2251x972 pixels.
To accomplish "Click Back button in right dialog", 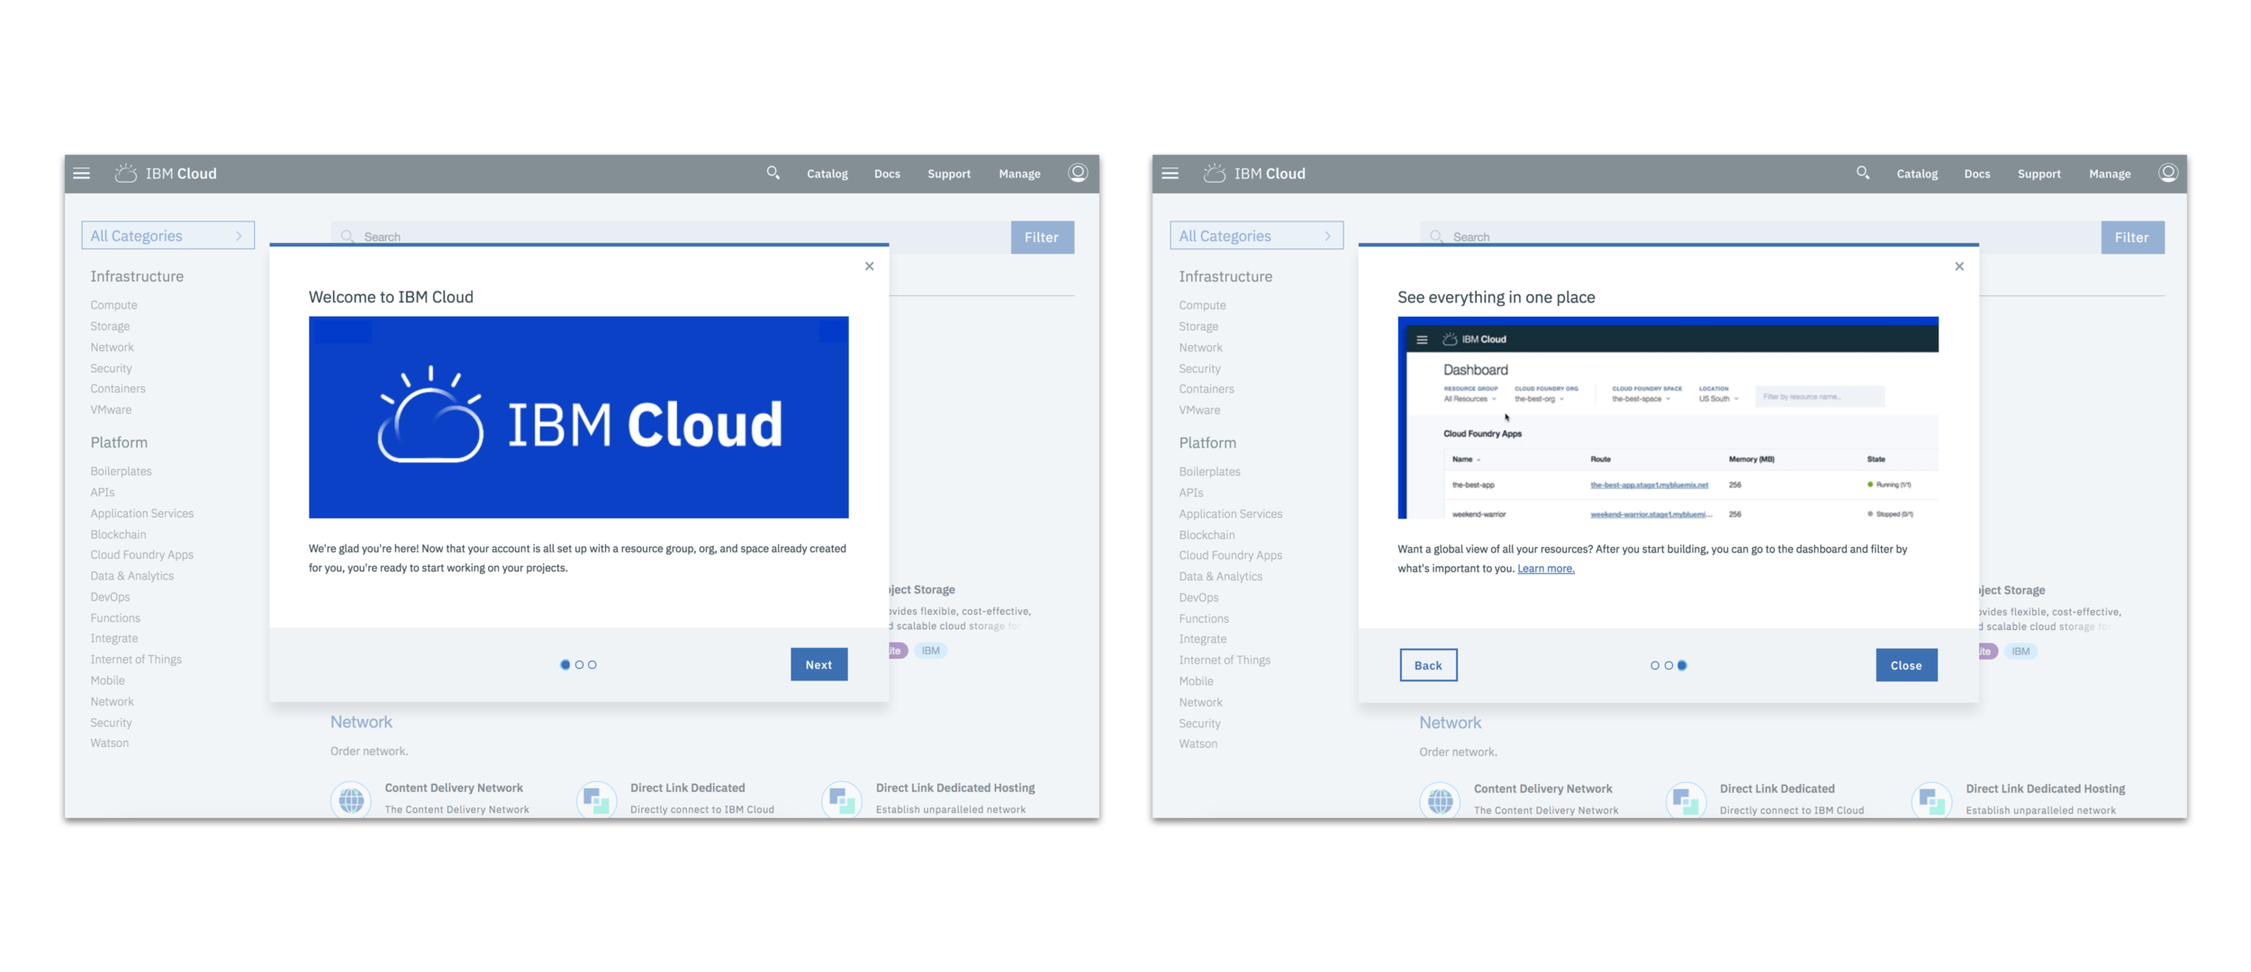I will (1428, 665).
